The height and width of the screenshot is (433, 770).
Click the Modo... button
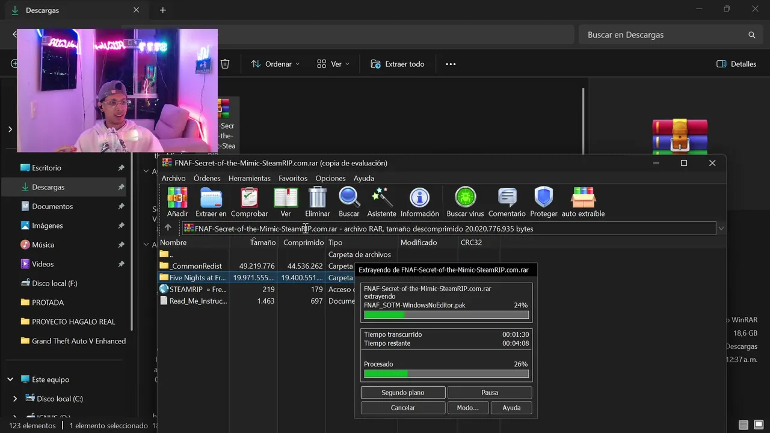pyautogui.click(x=467, y=407)
